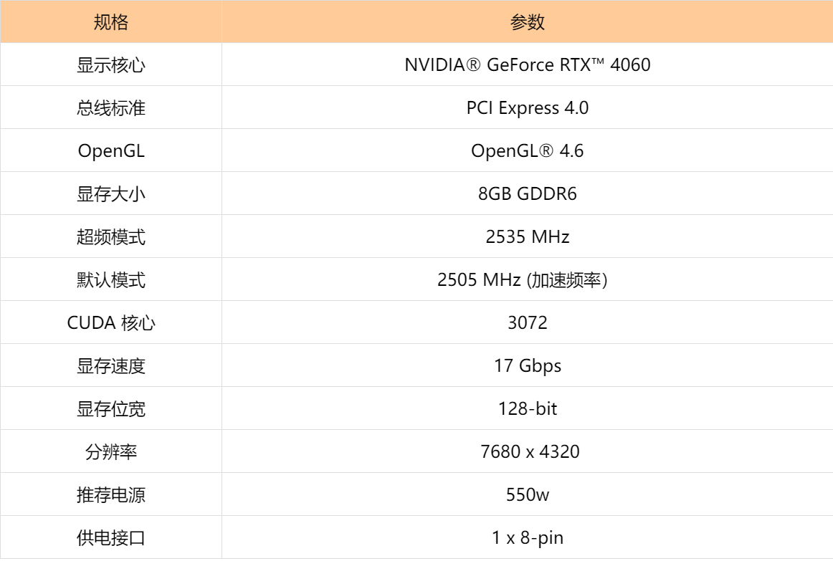
Task: Select the 总线标准 row label
Action: click(x=111, y=108)
